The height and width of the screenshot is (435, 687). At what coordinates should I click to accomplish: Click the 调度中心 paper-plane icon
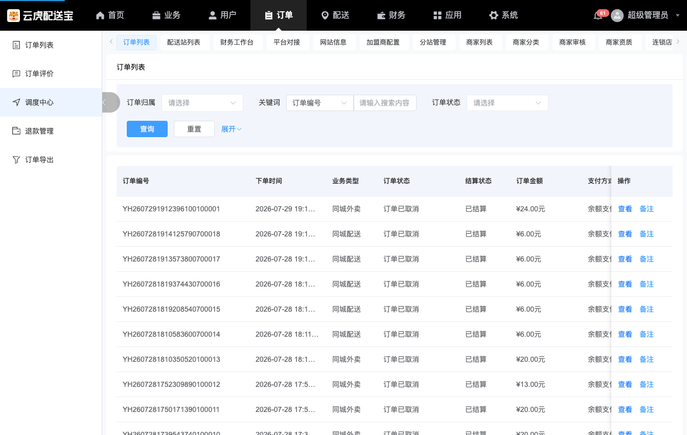[x=16, y=102]
